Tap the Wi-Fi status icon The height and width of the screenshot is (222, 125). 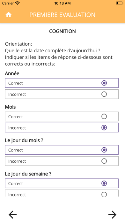(x=18, y=3)
